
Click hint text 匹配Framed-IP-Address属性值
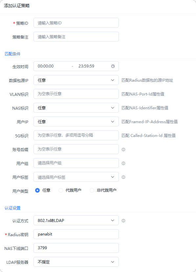150,122
